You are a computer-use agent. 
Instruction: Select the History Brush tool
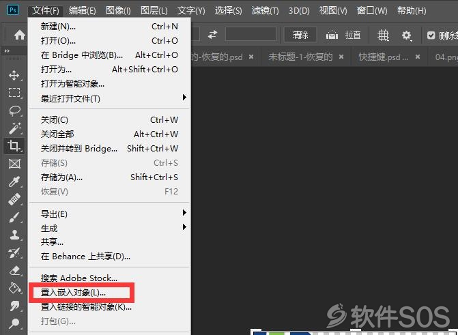coord(14,252)
